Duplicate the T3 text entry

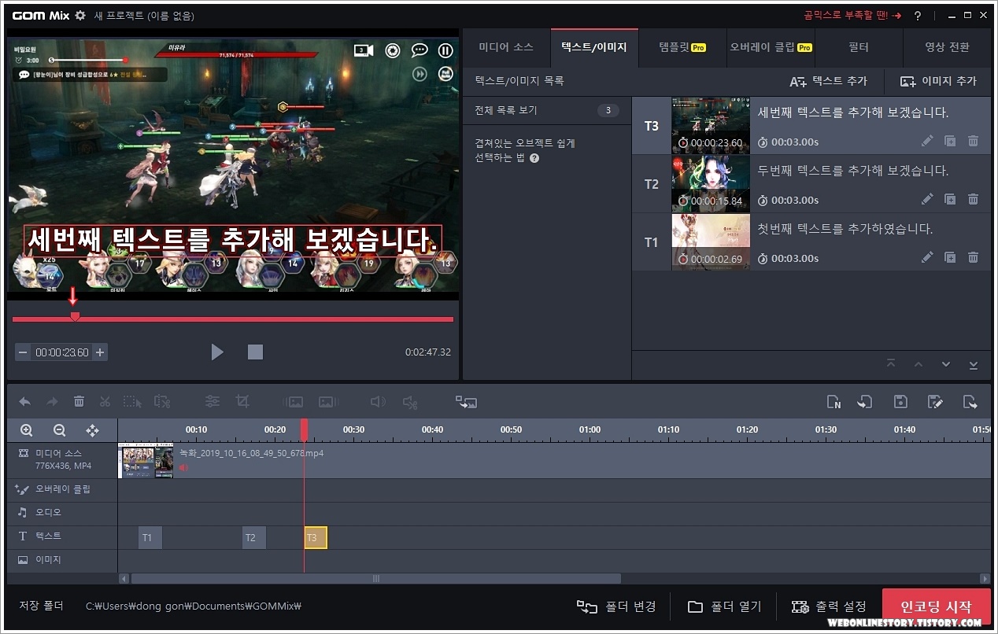[x=950, y=142]
